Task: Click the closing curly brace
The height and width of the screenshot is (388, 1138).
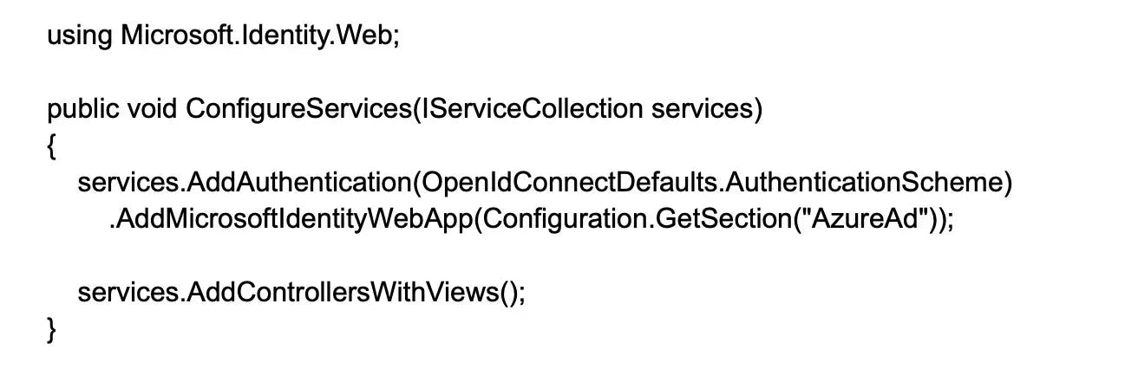Action: tap(52, 330)
